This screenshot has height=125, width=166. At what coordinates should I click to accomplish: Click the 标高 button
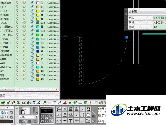[25, 122]
